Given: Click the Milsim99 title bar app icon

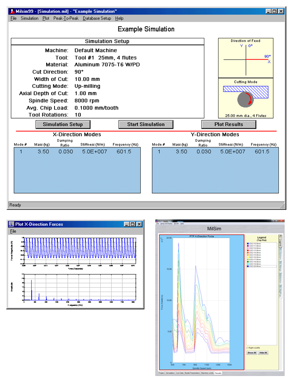Looking at the screenshot, I should point(12,11).
